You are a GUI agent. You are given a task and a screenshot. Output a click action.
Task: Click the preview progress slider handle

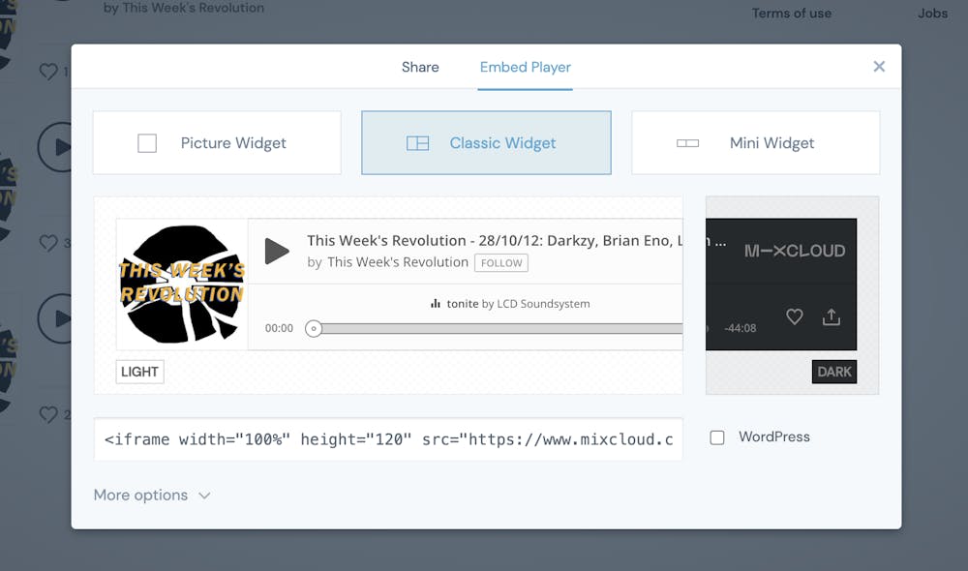click(314, 328)
